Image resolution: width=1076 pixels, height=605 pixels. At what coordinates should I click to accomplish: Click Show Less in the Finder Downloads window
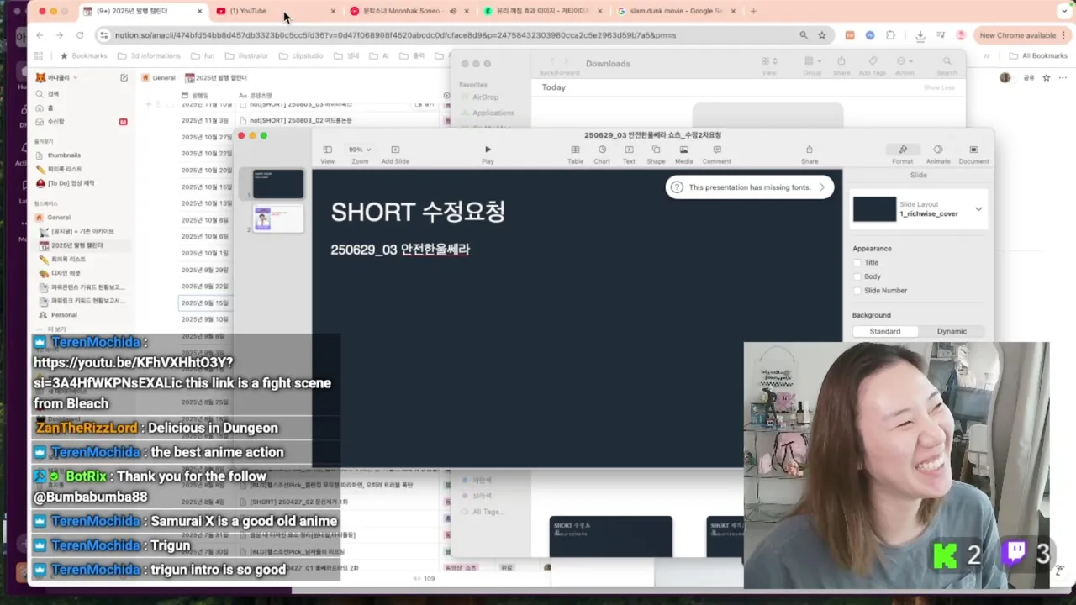pos(939,87)
